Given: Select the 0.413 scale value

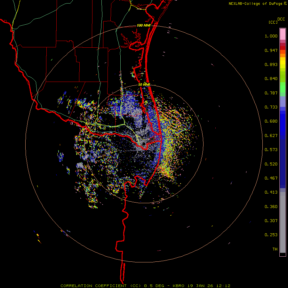Looking at the screenshot, I should (271, 192).
